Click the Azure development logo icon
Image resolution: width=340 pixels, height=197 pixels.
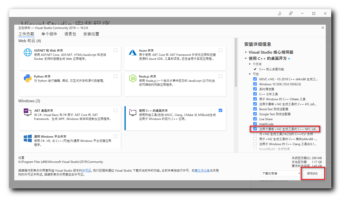[x=132, y=52]
